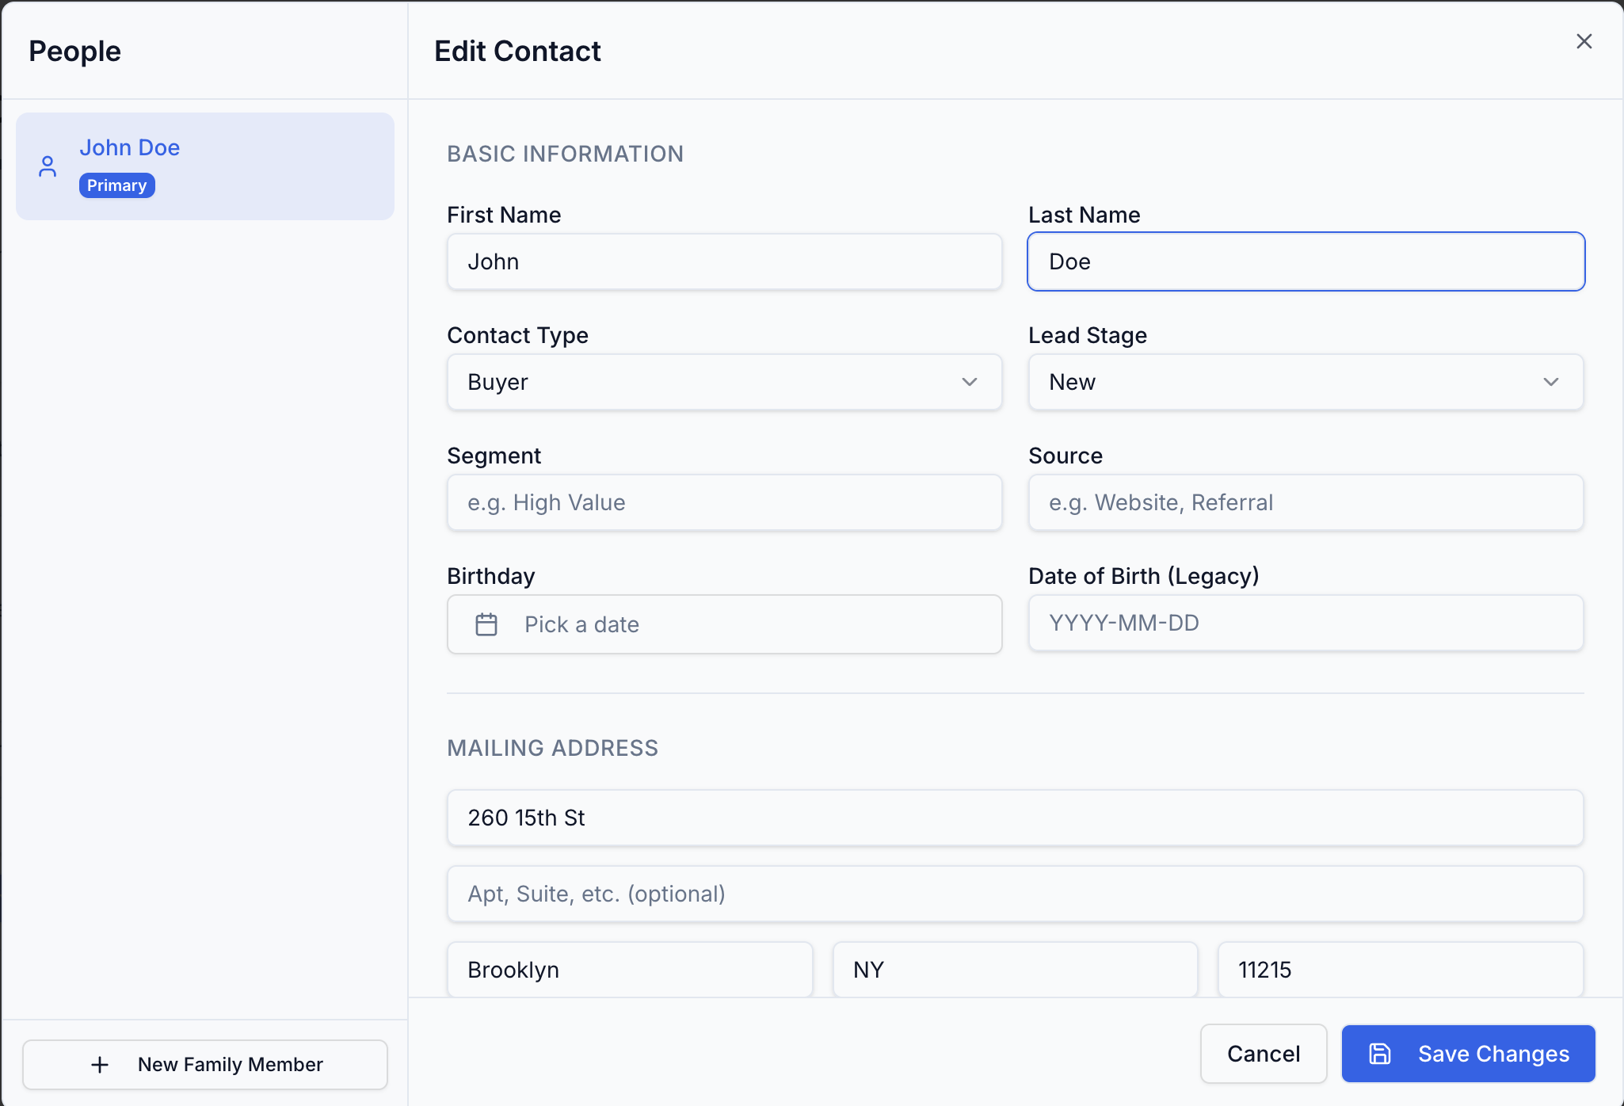This screenshot has height=1106, width=1624.
Task: Click the Primary badge under John Doe
Action: (x=116, y=185)
